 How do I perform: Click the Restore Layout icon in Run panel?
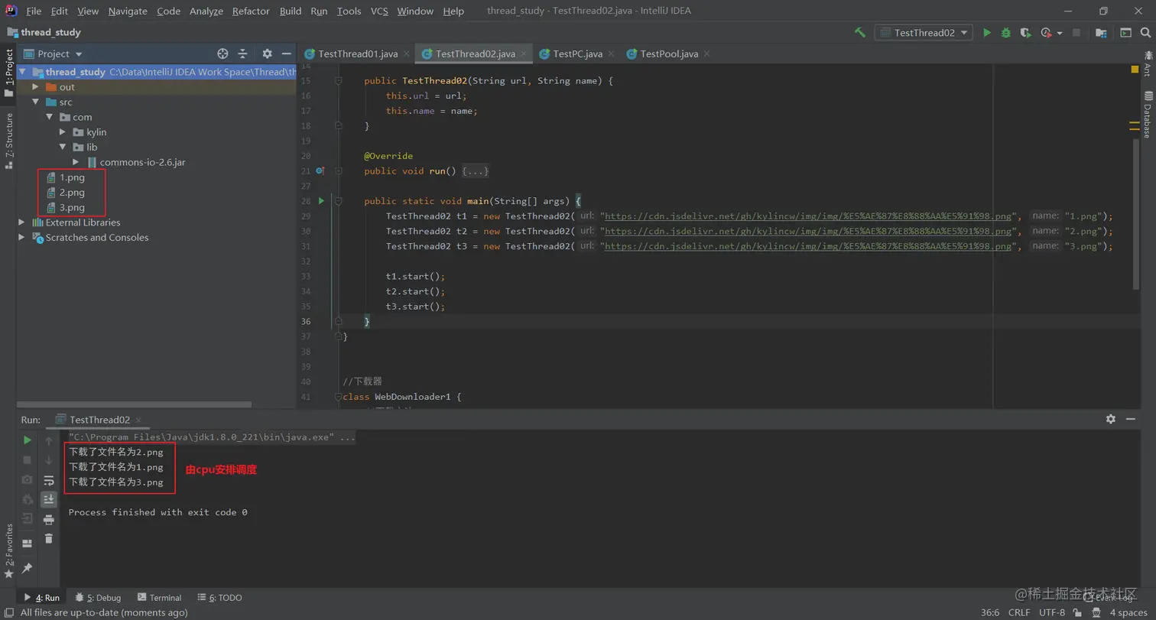27,544
